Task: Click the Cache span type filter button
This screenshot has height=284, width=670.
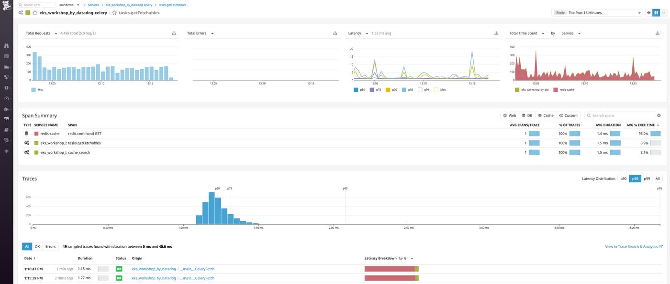Action: [546, 115]
